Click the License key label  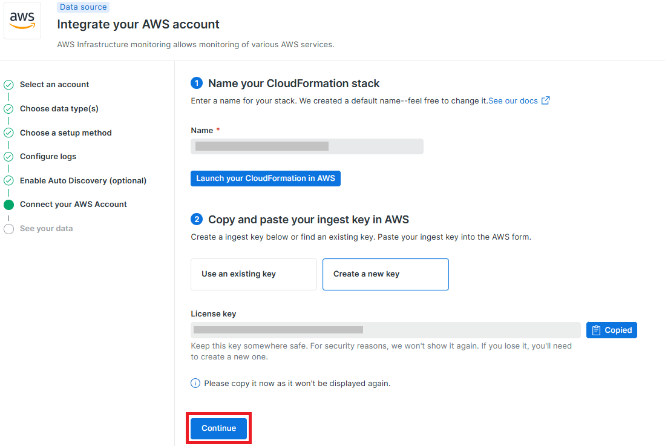click(214, 313)
